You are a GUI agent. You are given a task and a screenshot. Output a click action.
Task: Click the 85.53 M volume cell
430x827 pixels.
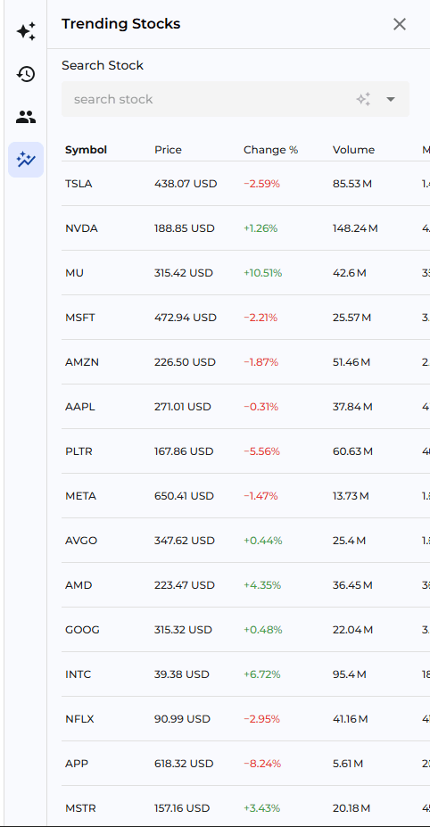point(352,184)
